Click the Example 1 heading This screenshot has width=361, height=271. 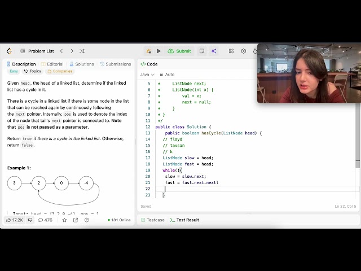(x=19, y=168)
